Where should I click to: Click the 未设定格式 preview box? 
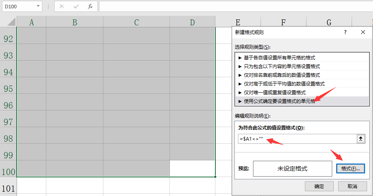coord(292,169)
